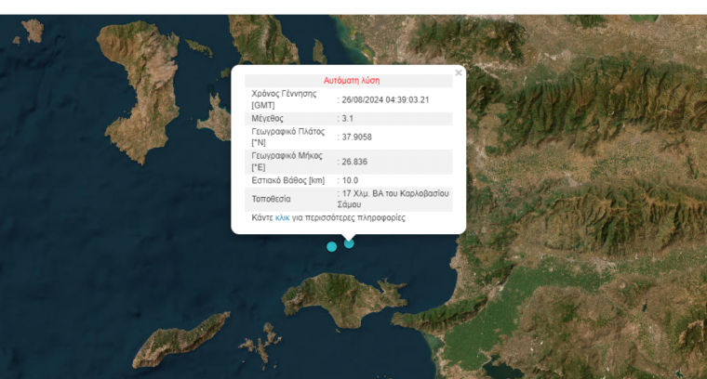This screenshot has height=379, width=707.
Task: Click the magnitude value 3.1
Action: click(x=347, y=118)
